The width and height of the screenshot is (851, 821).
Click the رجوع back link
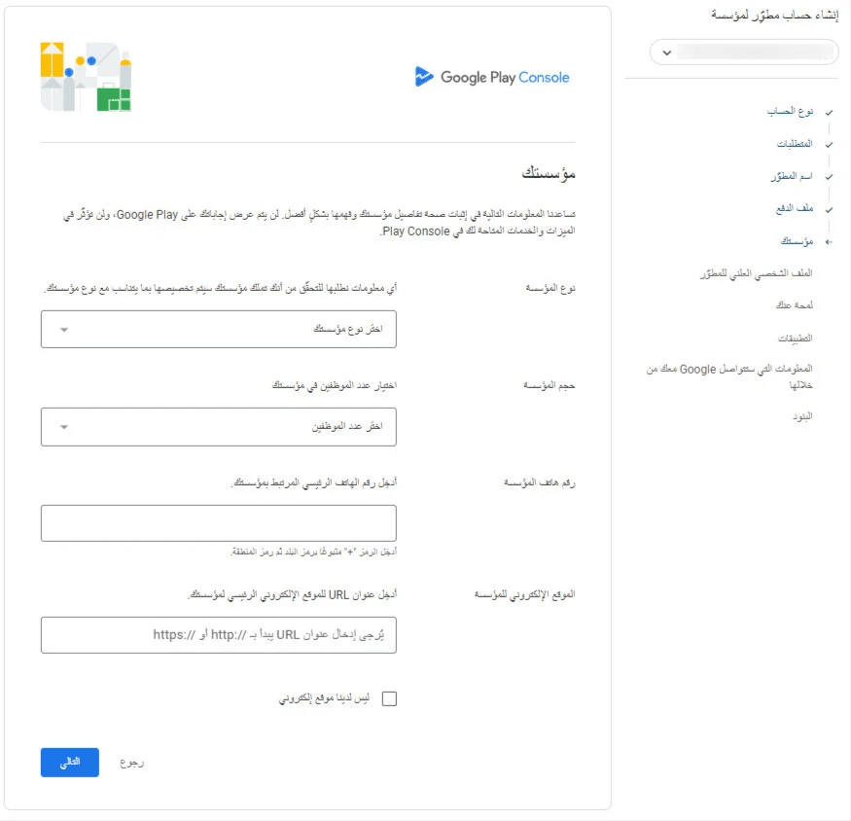pos(132,763)
